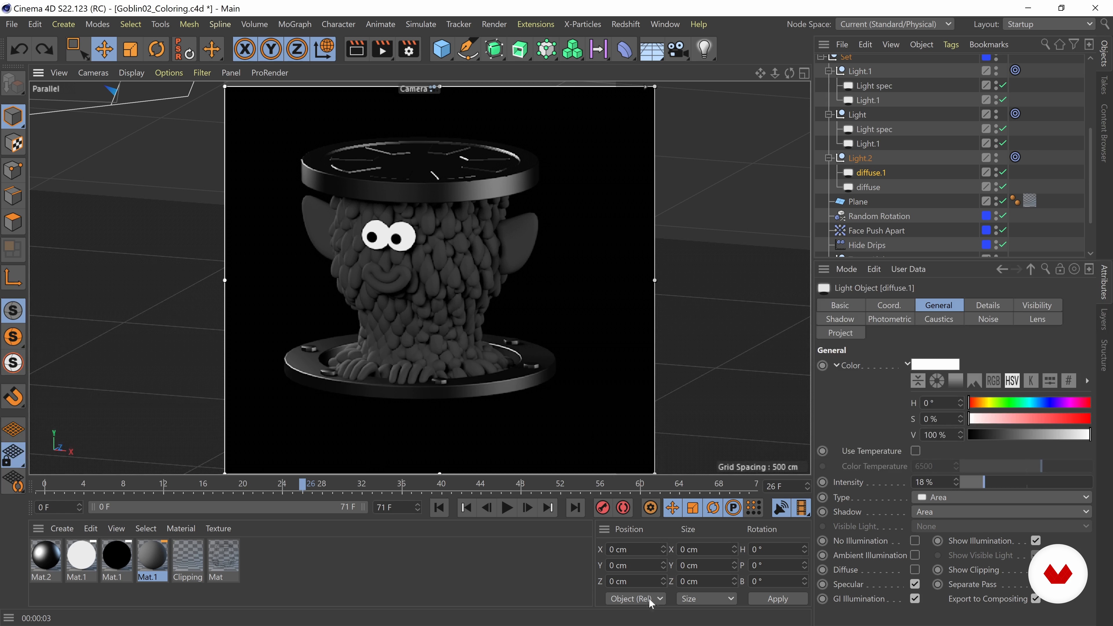
Task: Uncheck the Specular checkbox
Action: 915,584
